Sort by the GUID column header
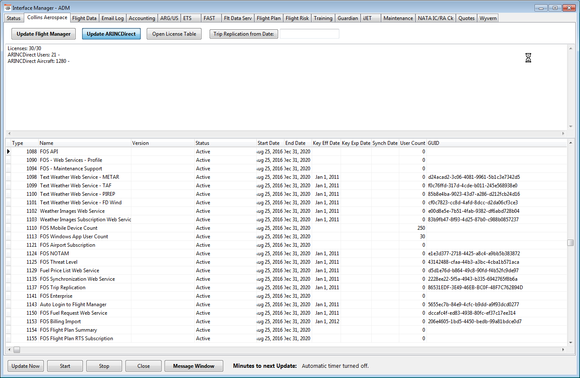Screen dimensions: 580x378 [x=497, y=143]
